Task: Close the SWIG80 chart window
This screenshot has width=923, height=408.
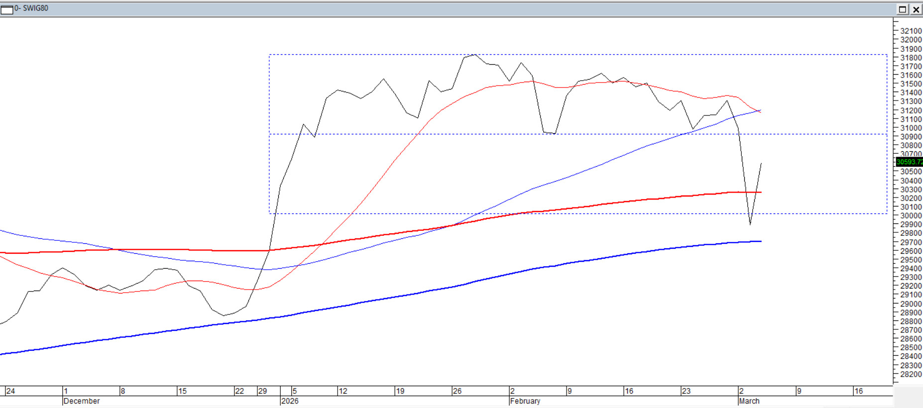Action: (x=916, y=9)
